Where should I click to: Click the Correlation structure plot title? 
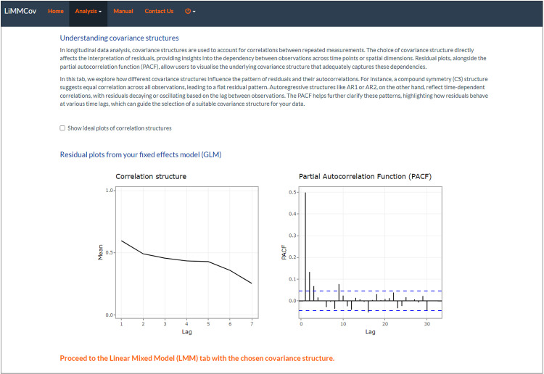pos(151,176)
